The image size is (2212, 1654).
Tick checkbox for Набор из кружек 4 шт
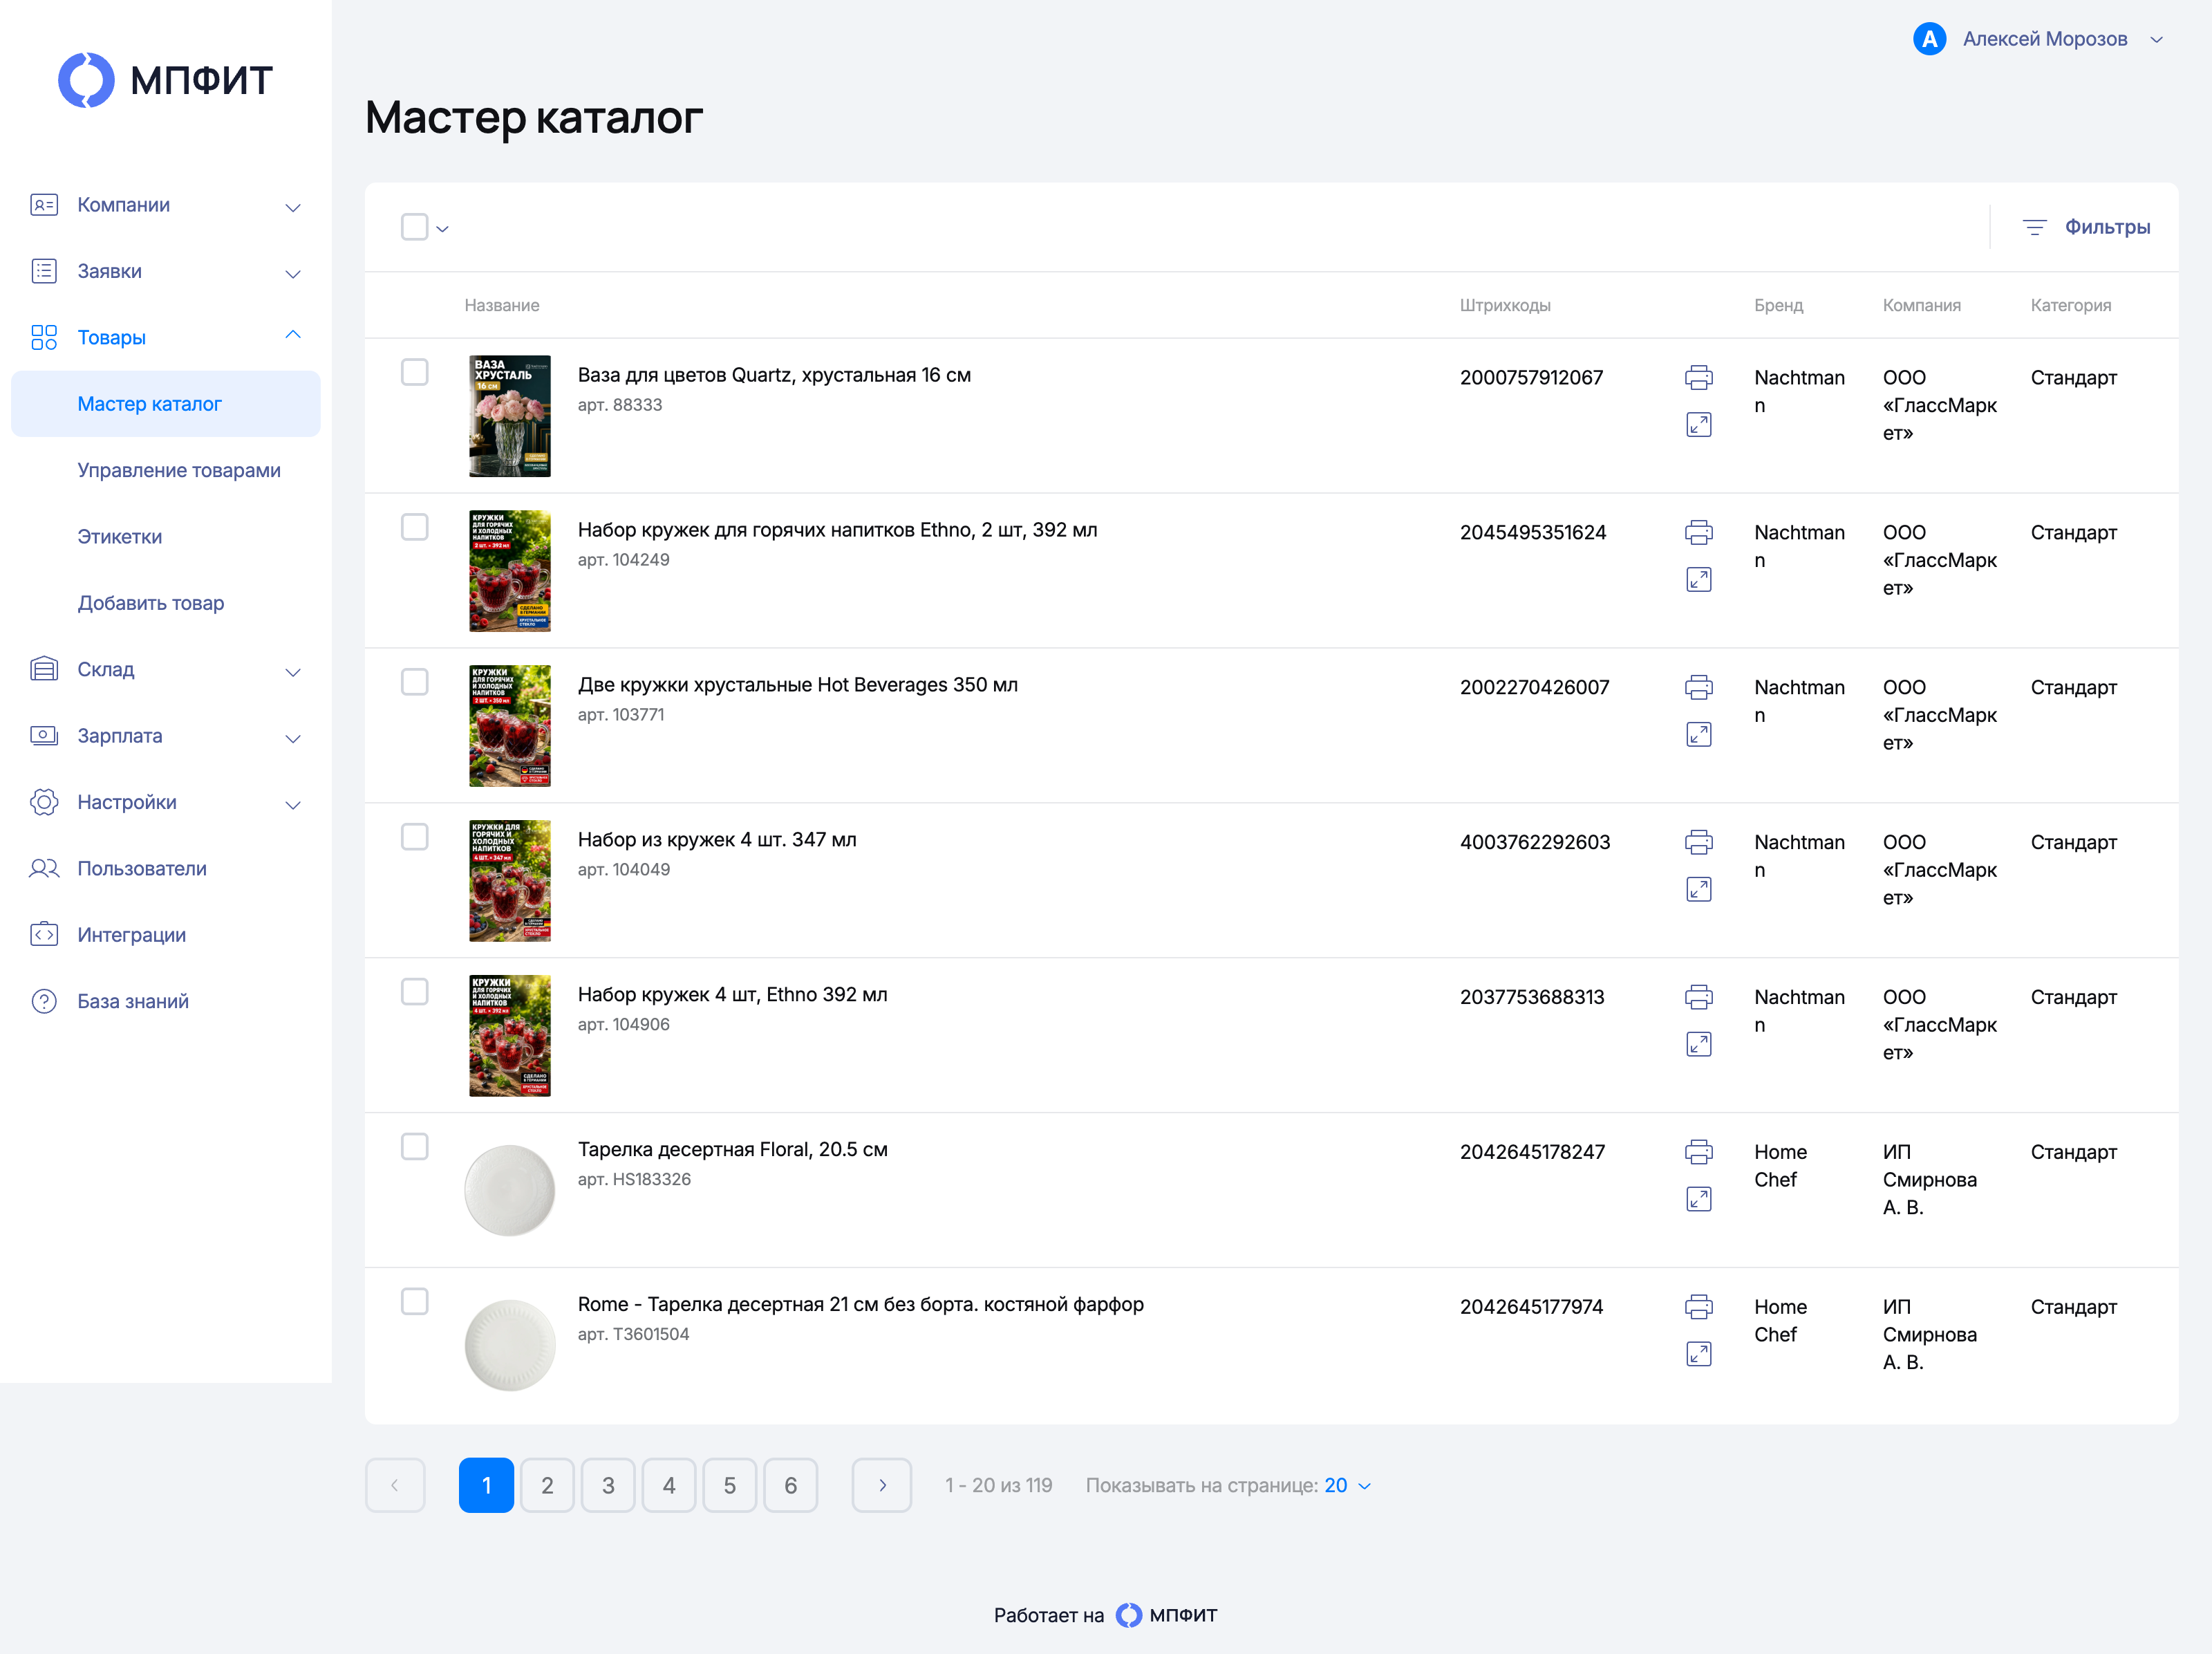point(414,837)
